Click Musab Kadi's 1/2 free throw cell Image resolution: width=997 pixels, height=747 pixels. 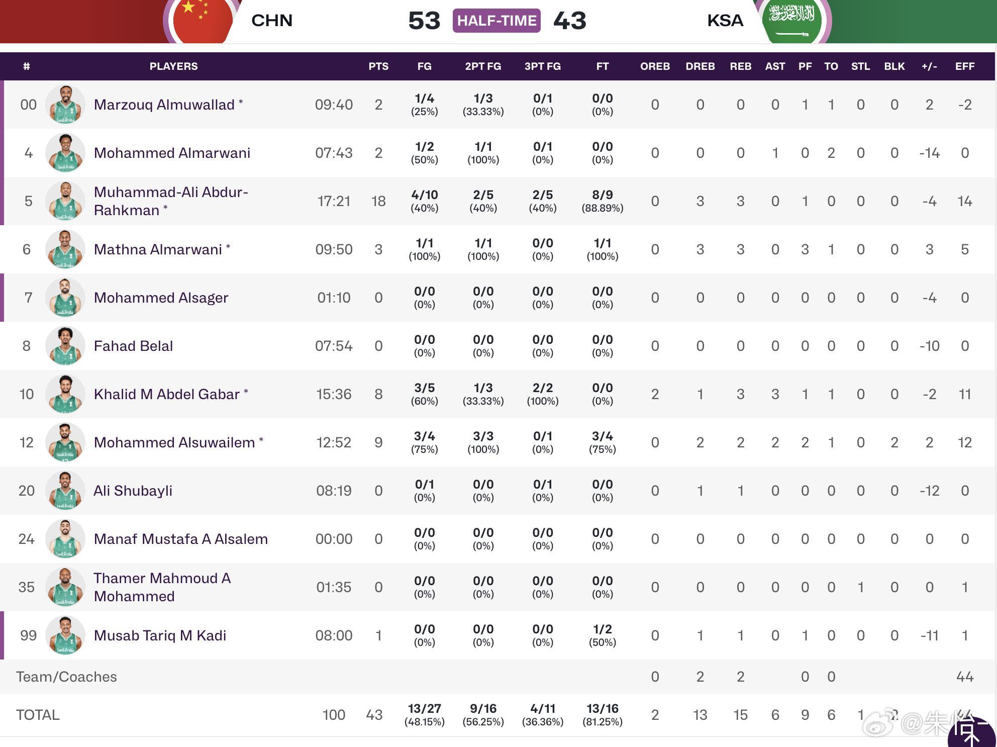click(603, 635)
